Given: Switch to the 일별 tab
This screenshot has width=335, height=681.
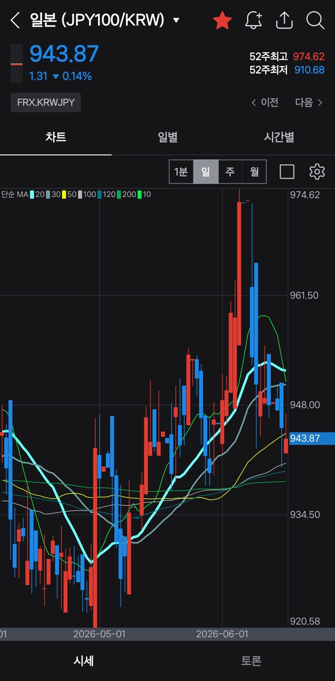Looking at the screenshot, I should pyautogui.click(x=167, y=137).
